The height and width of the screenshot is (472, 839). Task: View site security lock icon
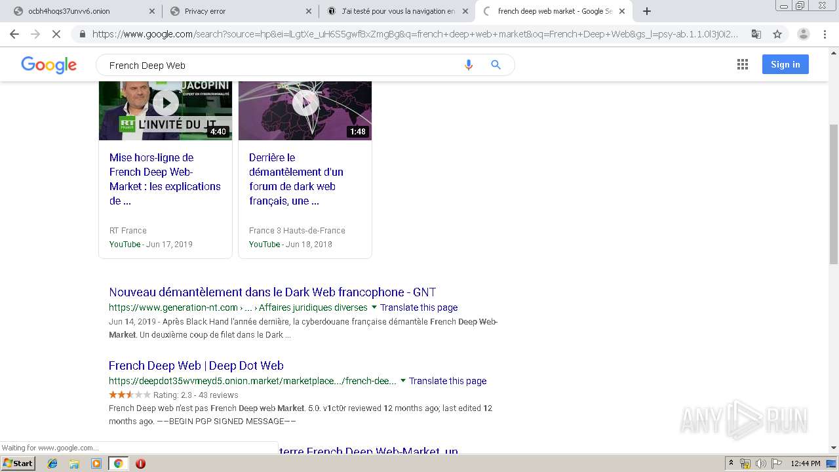tap(82, 34)
